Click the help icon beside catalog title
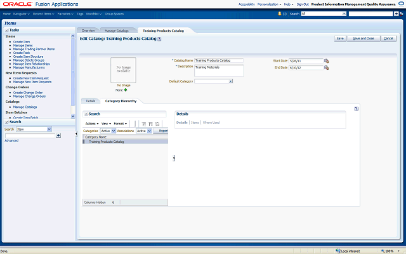Viewport: 406px width, 254px height. [159, 39]
